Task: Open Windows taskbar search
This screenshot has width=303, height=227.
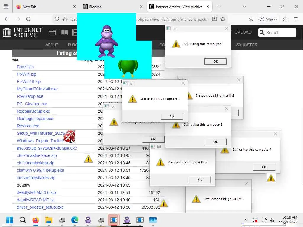Action: click(x=22, y=220)
